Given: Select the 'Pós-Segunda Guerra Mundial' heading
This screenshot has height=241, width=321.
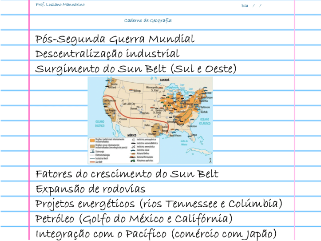Looking at the screenshot, I should pos(115,39).
